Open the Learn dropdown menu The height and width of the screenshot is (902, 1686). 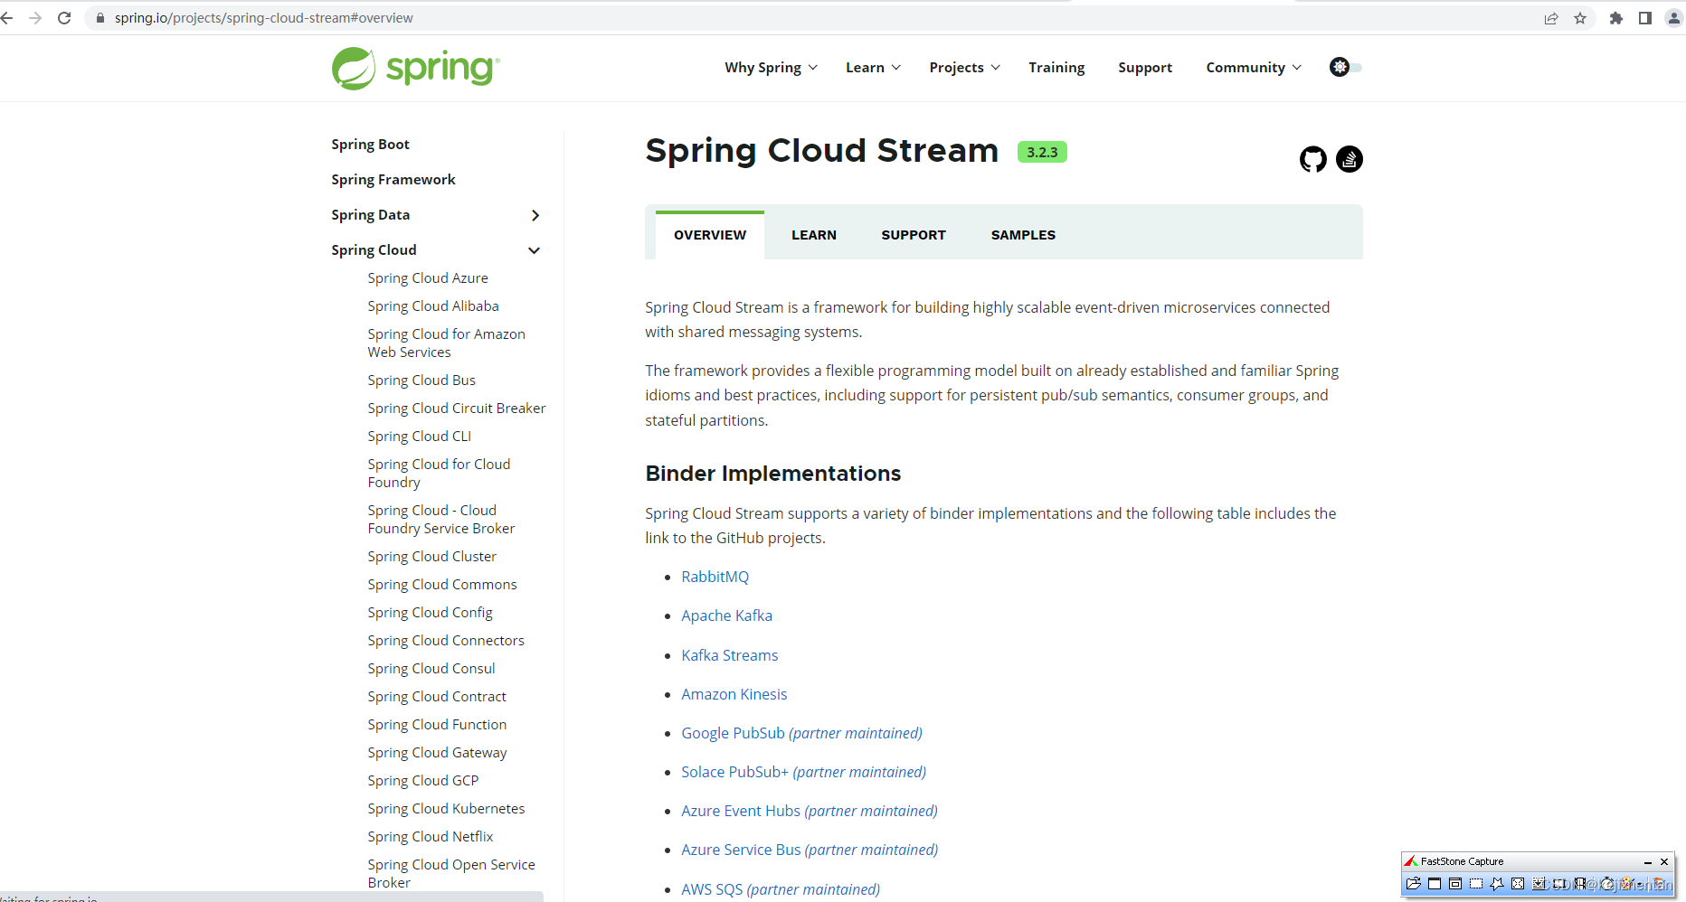[874, 68]
